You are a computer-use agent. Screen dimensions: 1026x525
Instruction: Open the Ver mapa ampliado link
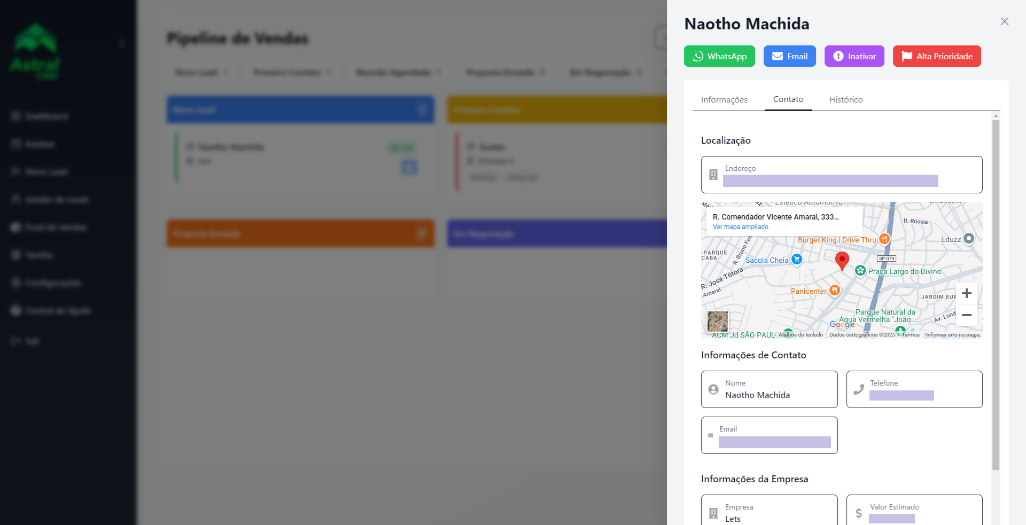click(740, 227)
